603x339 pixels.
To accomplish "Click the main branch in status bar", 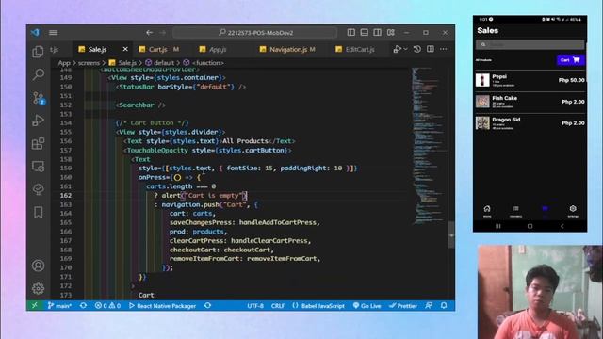I will (59, 306).
